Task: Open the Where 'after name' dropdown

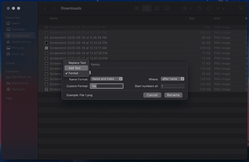Action: click(x=172, y=79)
